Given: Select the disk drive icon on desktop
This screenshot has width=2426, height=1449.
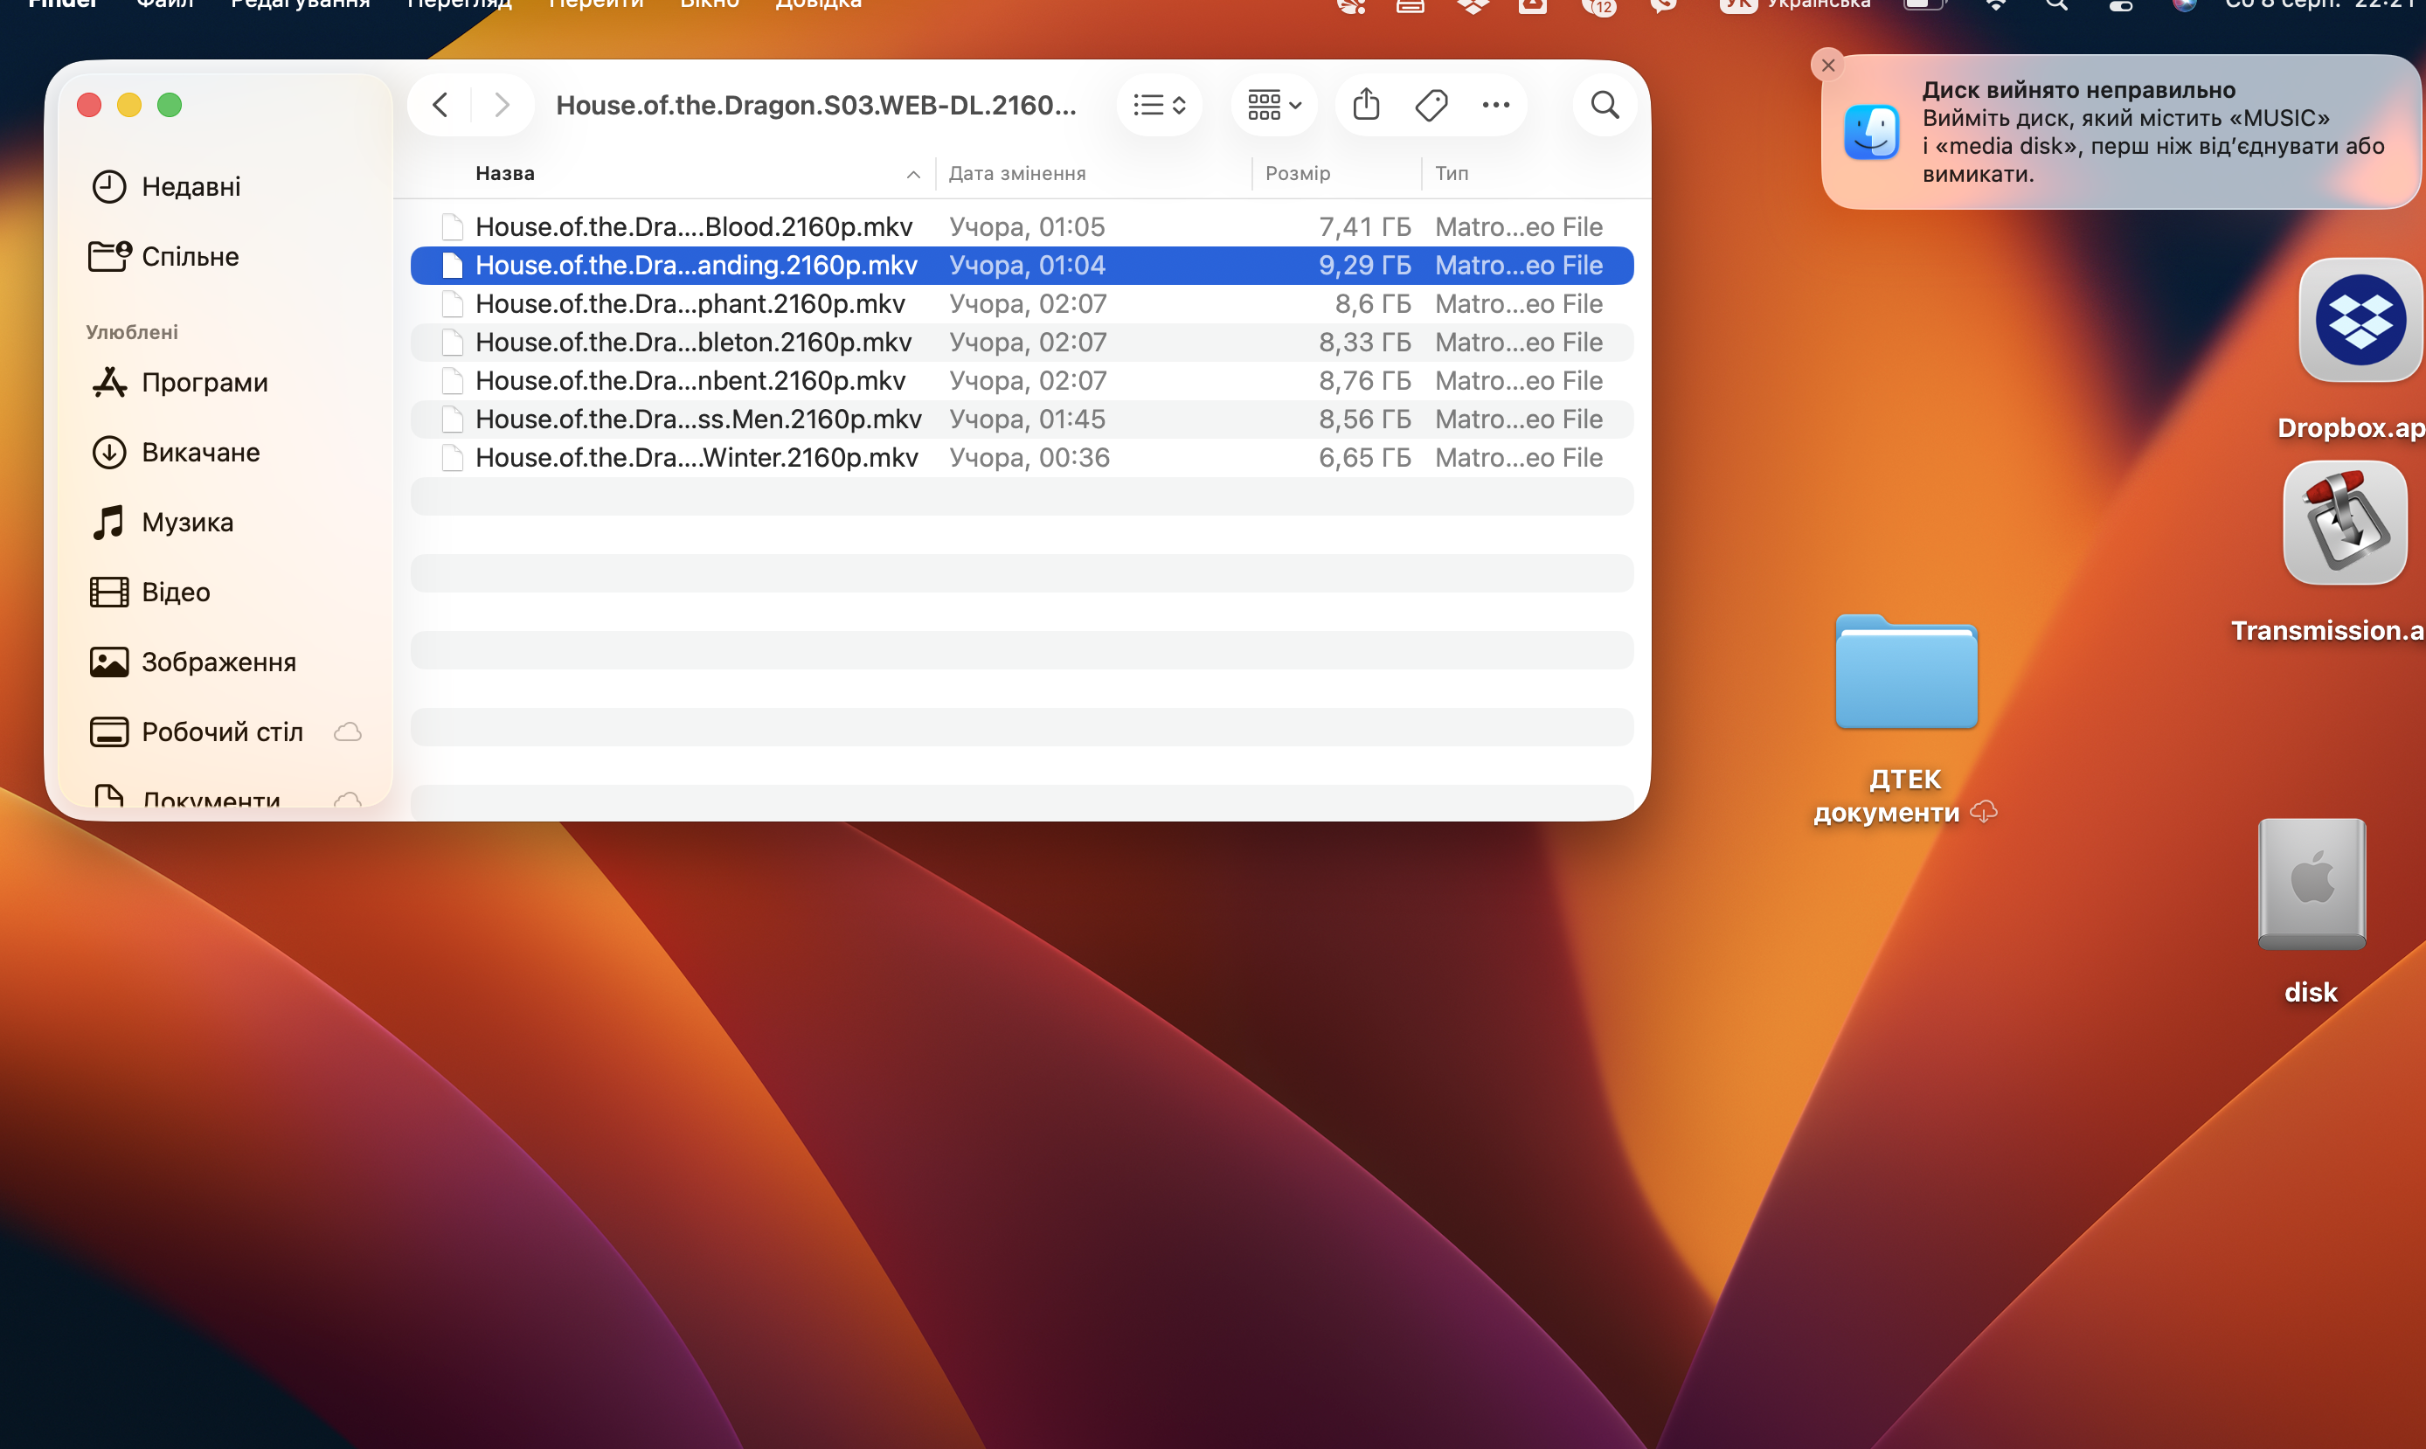Looking at the screenshot, I should click(x=2311, y=884).
